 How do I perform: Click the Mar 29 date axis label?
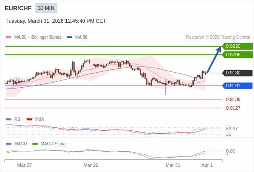click(x=91, y=165)
